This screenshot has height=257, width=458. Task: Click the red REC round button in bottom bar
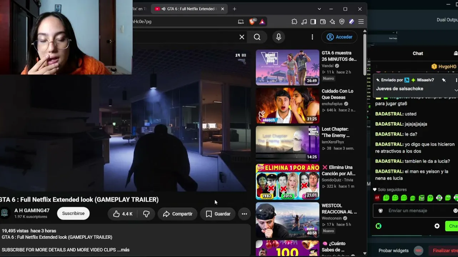pos(419,251)
